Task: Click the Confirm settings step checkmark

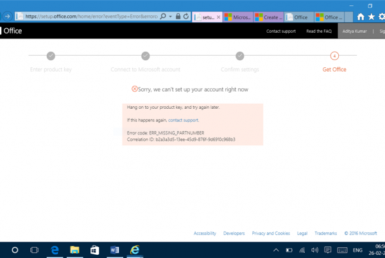Action: pos(240,56)
